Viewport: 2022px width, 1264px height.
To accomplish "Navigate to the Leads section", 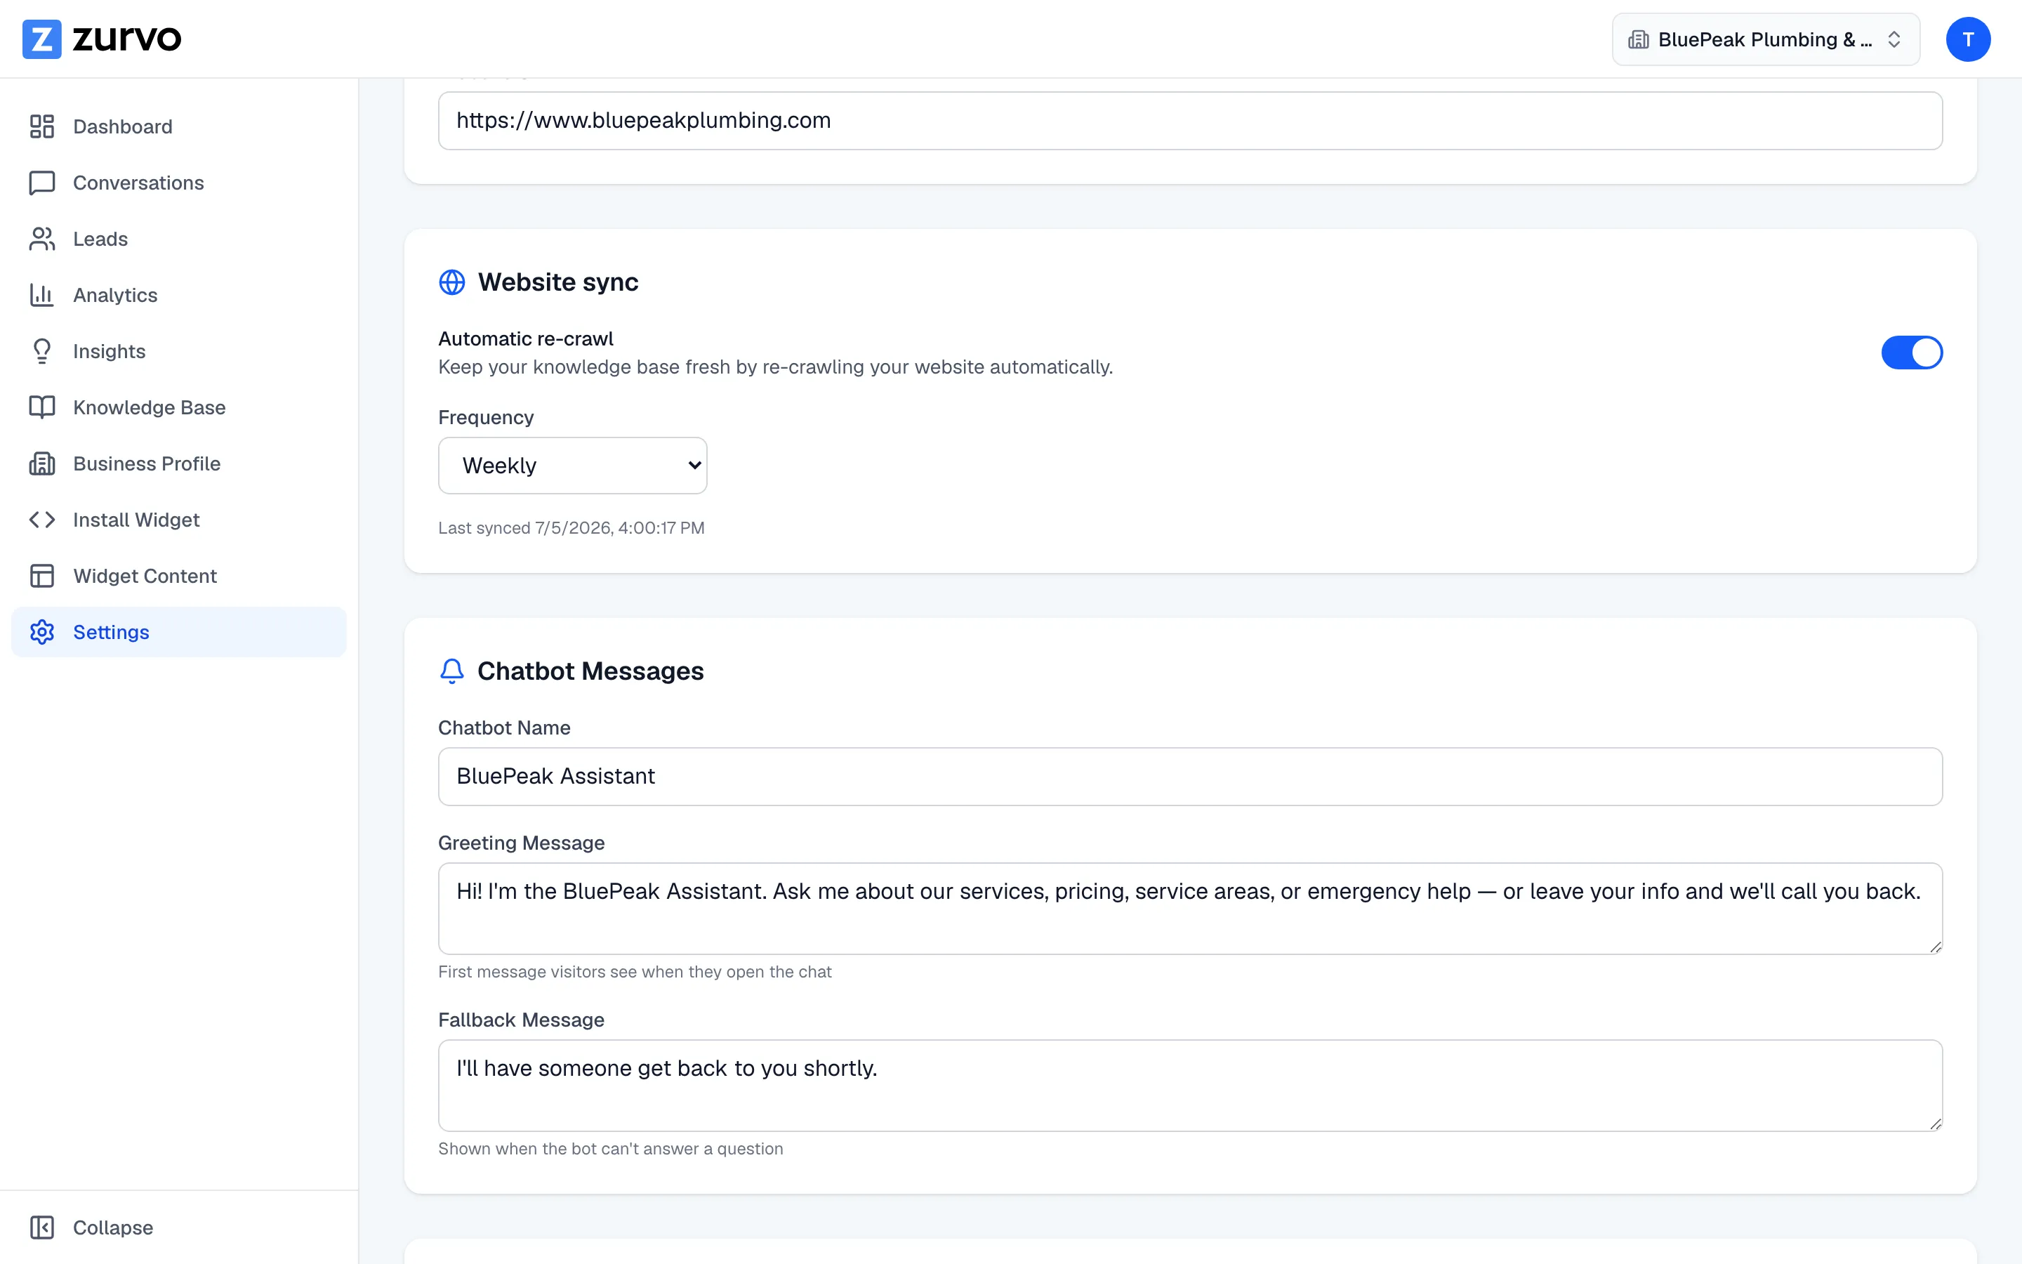I will pos(179,239).
